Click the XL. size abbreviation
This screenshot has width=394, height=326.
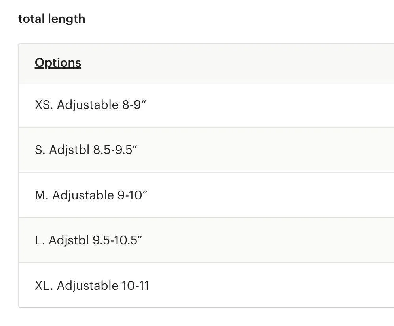[44, 286]
